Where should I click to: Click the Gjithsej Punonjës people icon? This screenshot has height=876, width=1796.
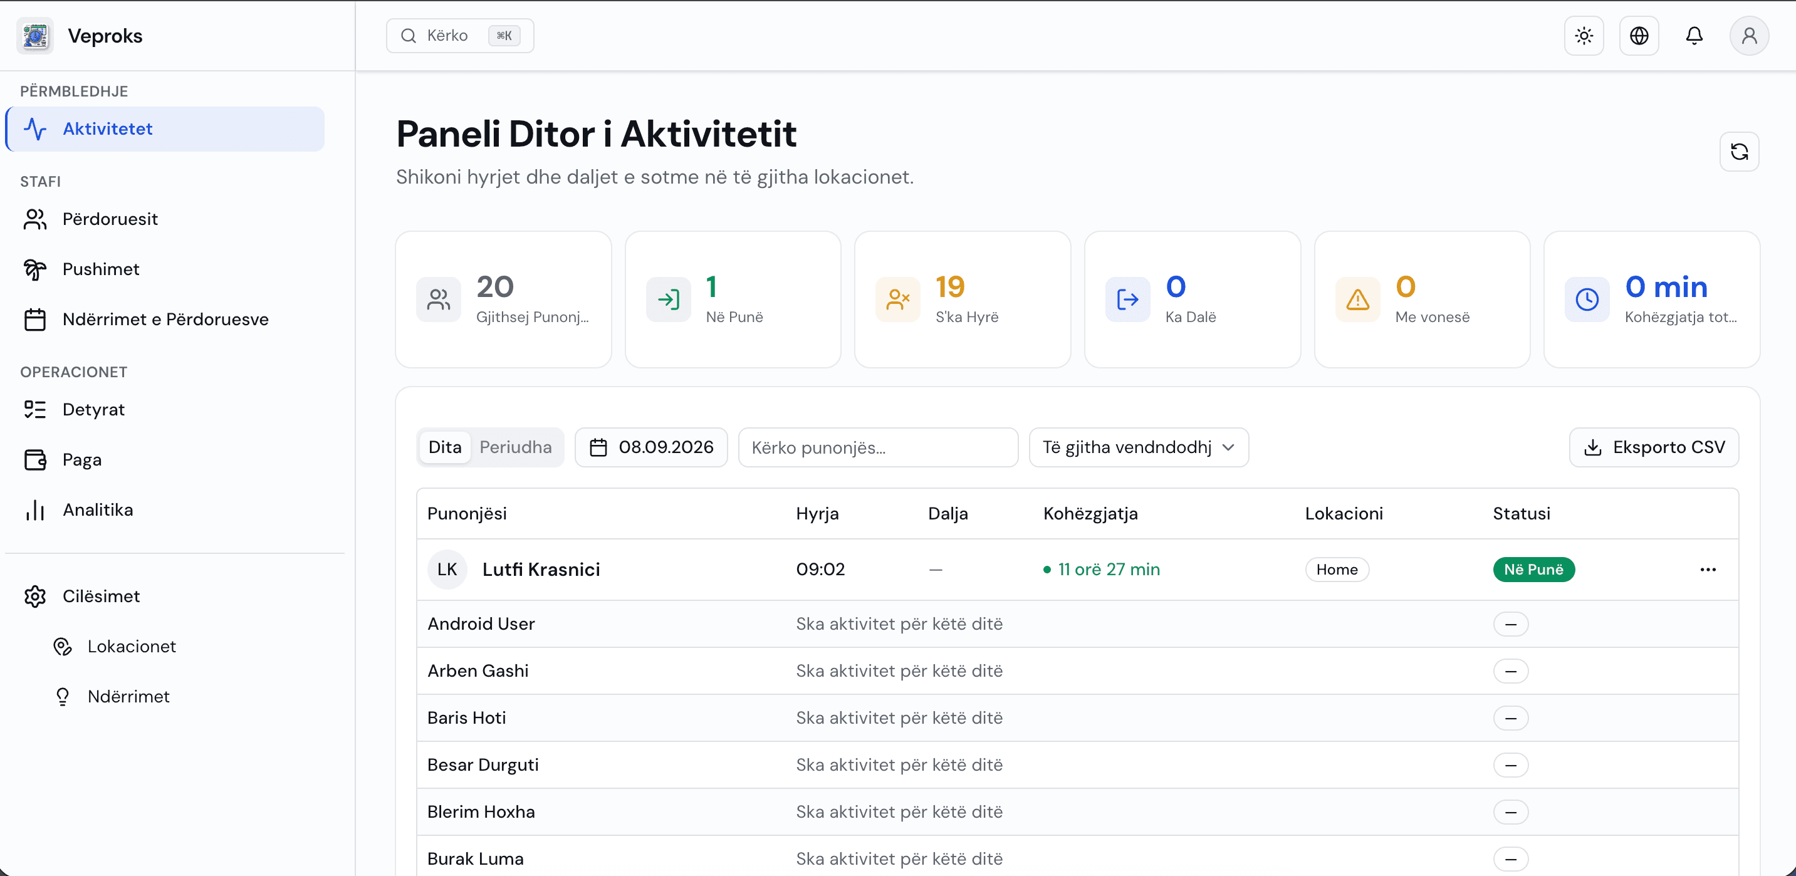pos(439,300)
